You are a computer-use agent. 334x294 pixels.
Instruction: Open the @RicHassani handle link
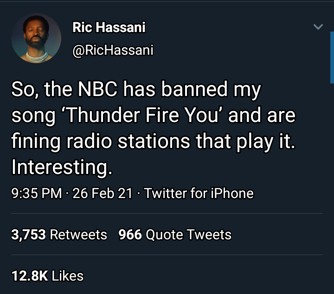112,50
